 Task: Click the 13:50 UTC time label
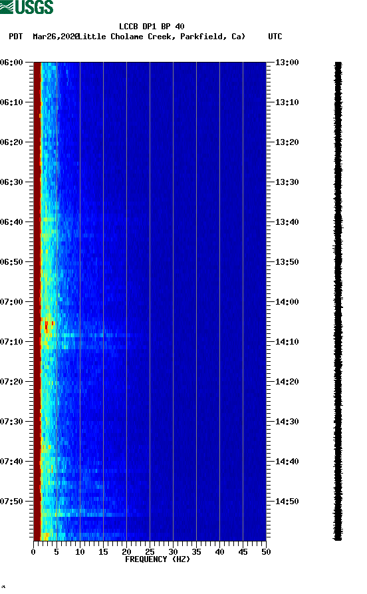click(287, 262)
